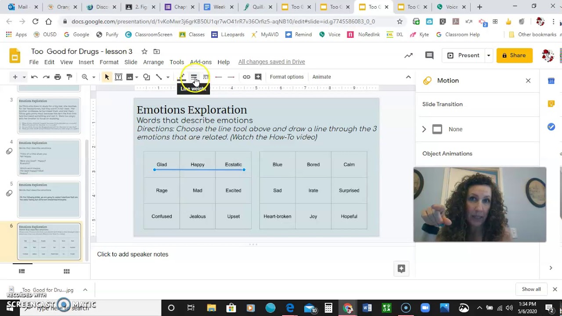Select slide 5 thumbnail in filmstrip
This screenshot has width=562, height=316.
[49, 200]
